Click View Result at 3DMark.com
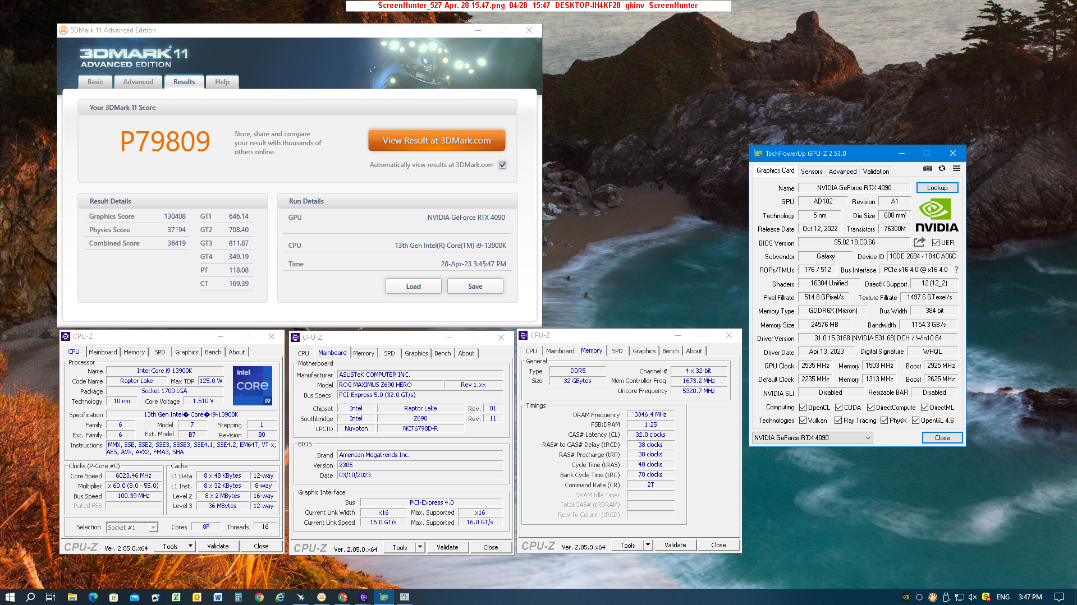 coord(437,141)
